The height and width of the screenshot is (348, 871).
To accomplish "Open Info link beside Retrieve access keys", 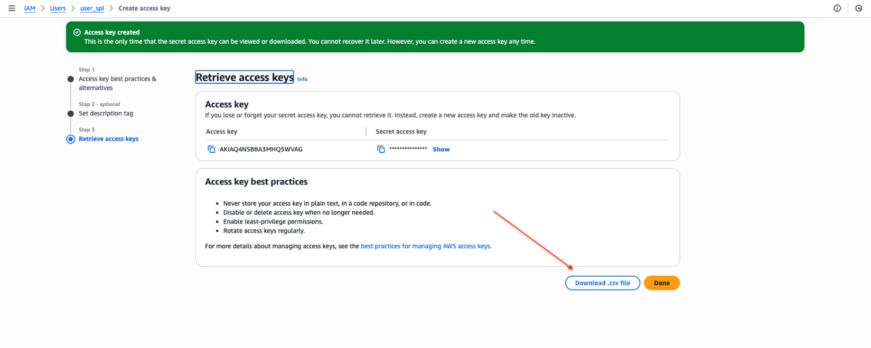I will 302,79.
